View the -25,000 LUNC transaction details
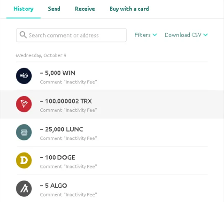 [112, 133]
